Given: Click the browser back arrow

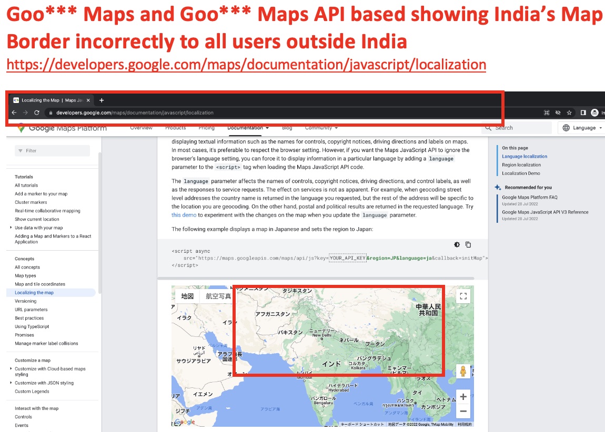Looking at the screenshot, I should click(x=14, y=112).
